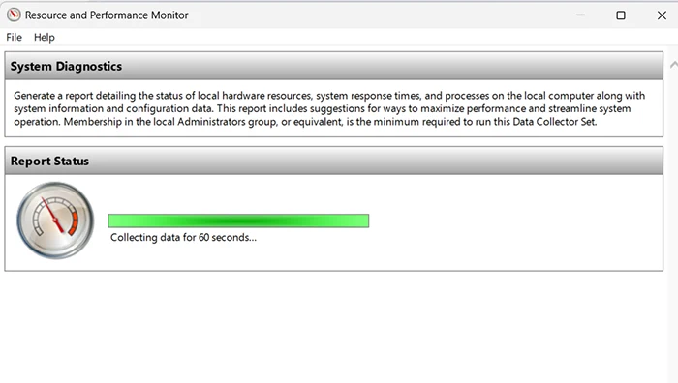Open the Help menu

coord(45,37)
